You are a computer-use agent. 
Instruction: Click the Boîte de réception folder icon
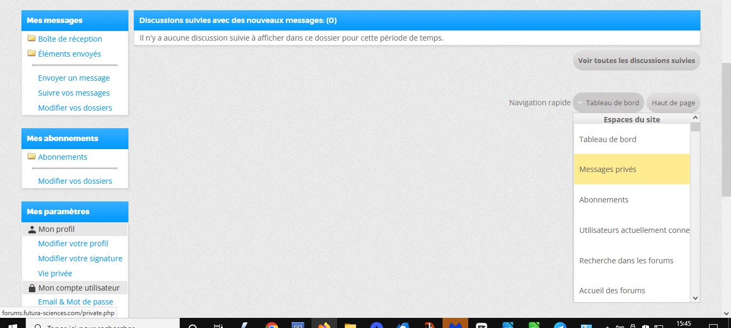point(32,38)
